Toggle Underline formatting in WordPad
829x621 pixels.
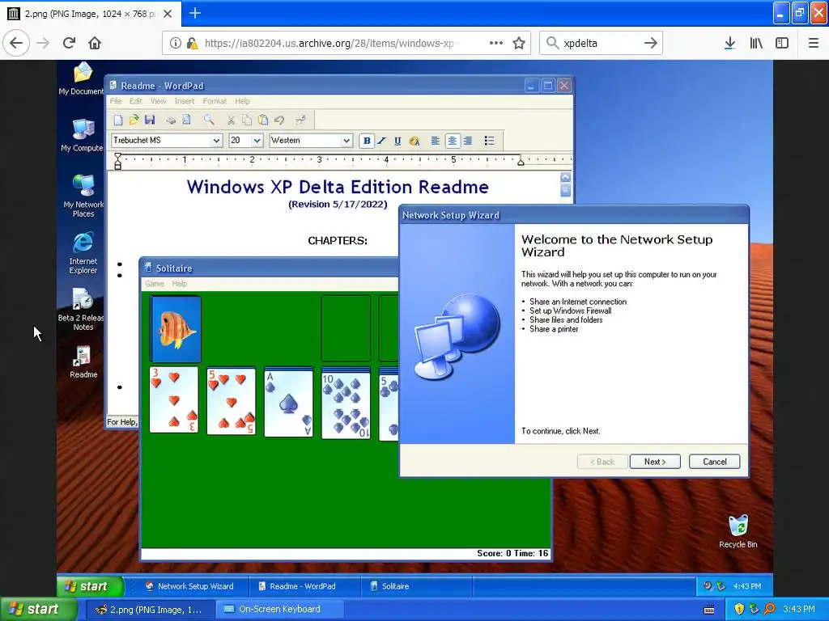pos(397,141)
